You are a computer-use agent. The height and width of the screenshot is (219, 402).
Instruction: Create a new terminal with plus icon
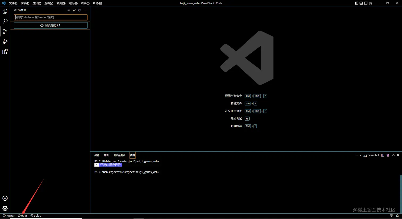(x=357, y=155)
